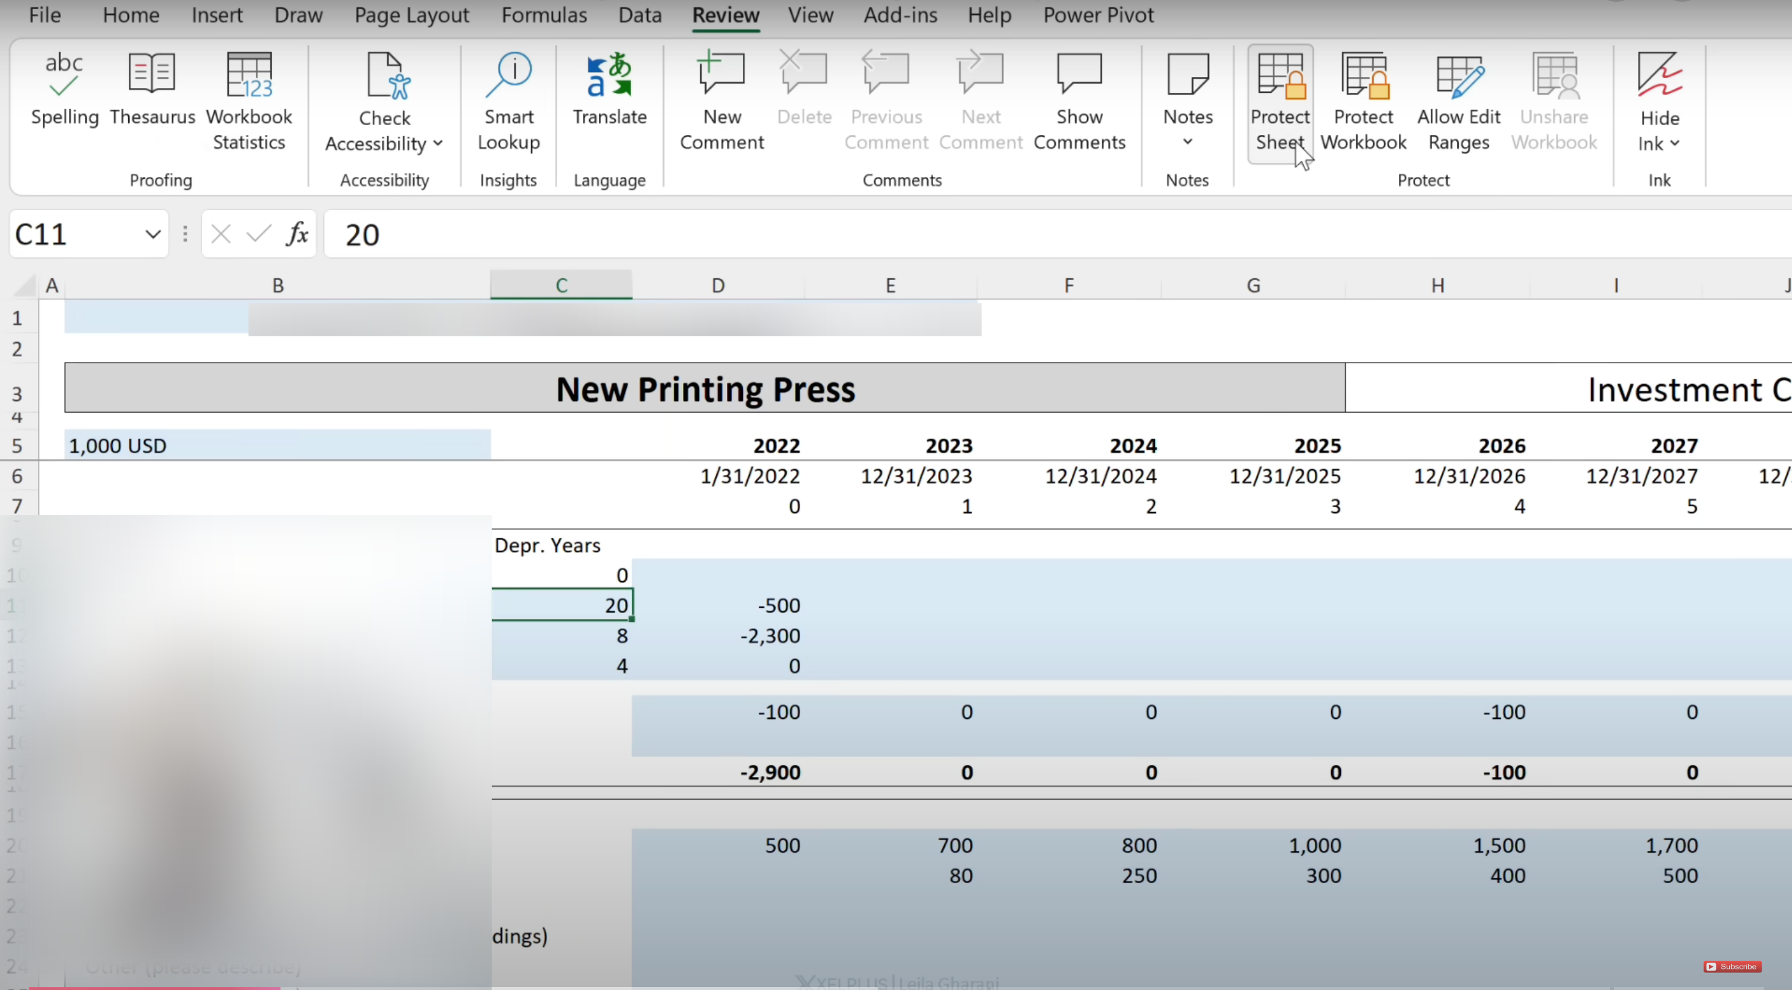The width and height of the screenshot is (1792, 990).
Task: Expand the Notes dropdown
Action: tap(1188, 142)
